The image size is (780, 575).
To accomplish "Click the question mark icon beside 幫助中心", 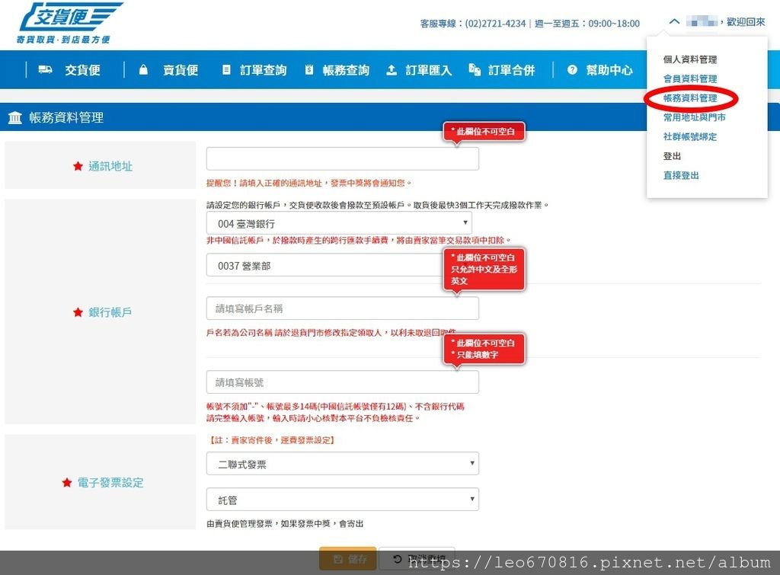I will (572, 69).
